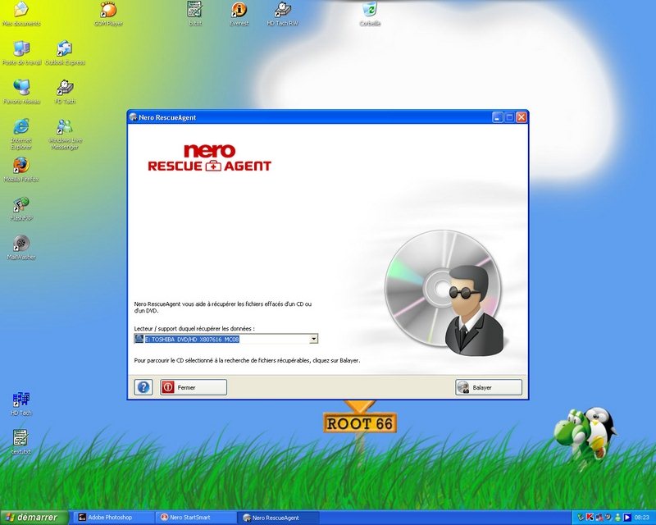Image resolution: width=656 pixels, height=525 pixels.
Task: Click the Fermer button
Action: pyautogui.click(x=194, y=387)
